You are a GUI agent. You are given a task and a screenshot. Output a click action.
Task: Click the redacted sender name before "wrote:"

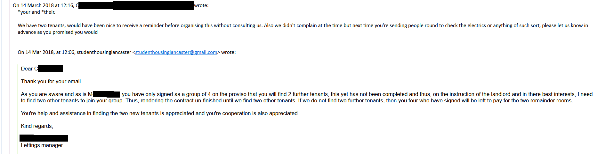(136, 5)
